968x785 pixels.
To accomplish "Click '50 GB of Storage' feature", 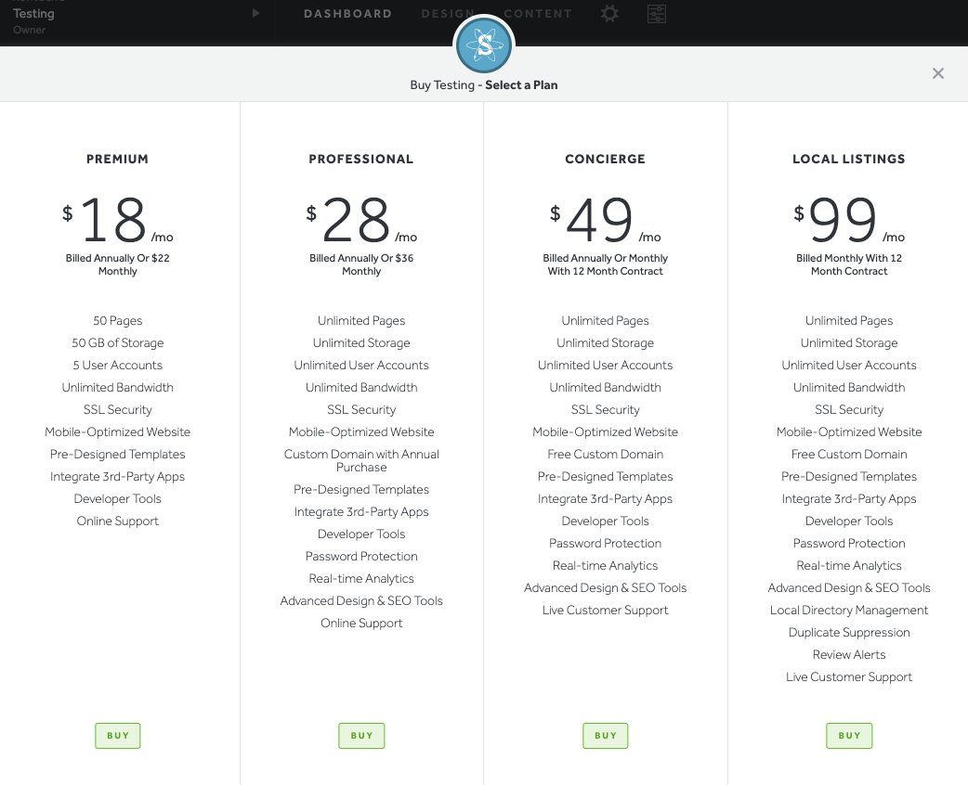I will tap(117, 343).
